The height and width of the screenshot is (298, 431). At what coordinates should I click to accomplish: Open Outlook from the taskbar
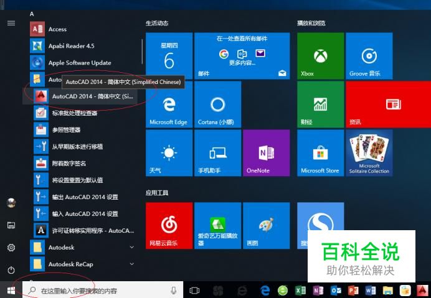pos(336,291)
